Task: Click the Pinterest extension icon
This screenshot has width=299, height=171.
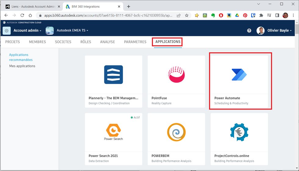Action: [x=245, y=16]
